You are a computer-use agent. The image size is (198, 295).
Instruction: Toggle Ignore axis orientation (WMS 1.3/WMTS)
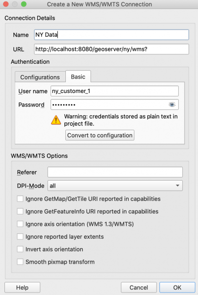coord(20,224)
